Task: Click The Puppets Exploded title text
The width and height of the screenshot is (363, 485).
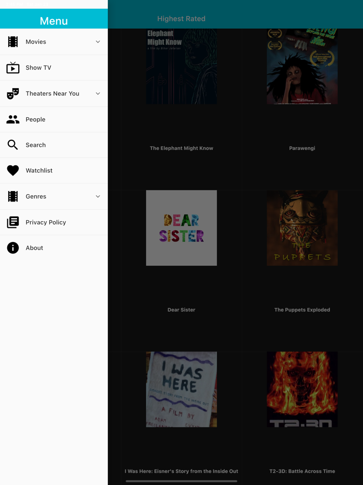Action: pos(302,309)
